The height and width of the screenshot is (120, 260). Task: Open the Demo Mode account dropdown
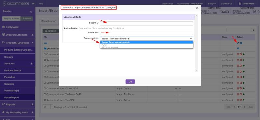[249, 4]
